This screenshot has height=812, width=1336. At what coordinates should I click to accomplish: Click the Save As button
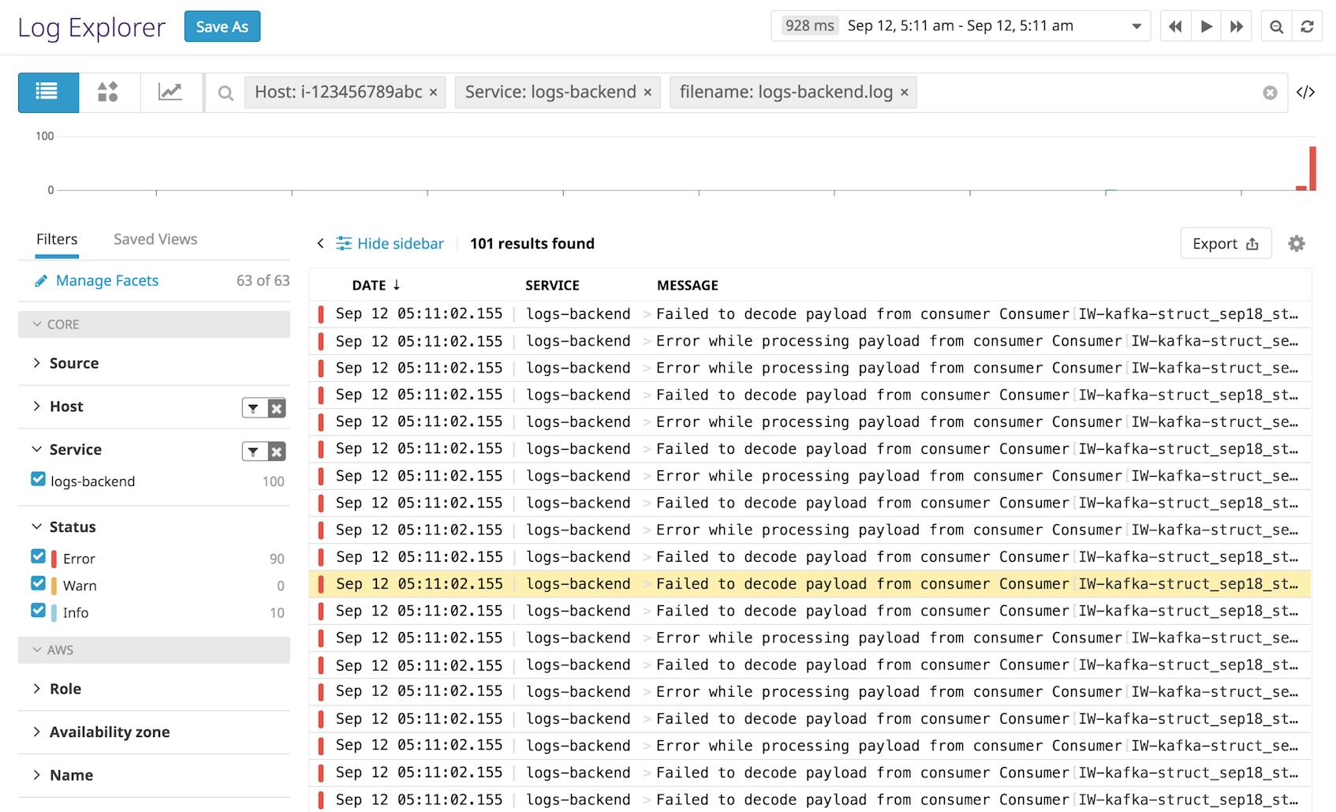click(222, 26)
